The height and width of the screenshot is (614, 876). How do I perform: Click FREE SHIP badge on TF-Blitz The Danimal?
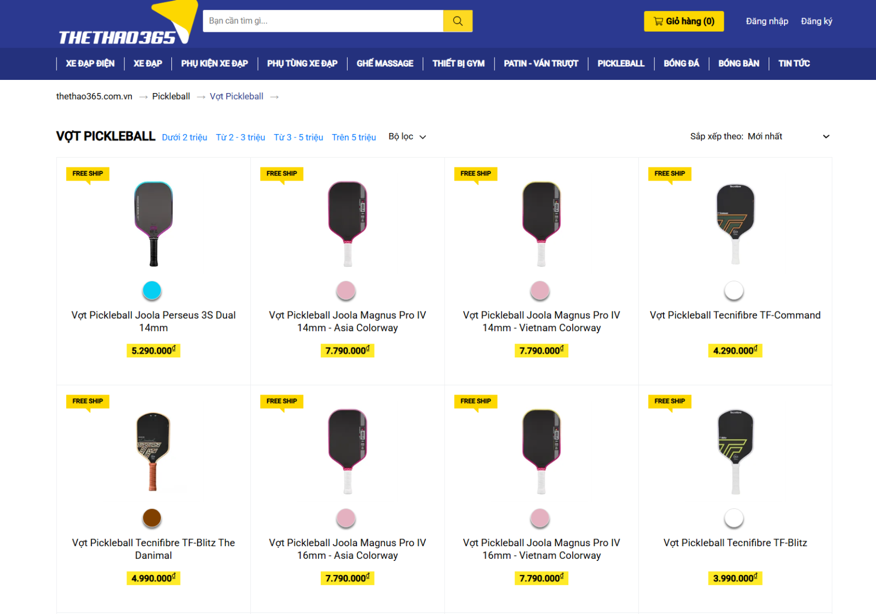click(x=88, y=401)
